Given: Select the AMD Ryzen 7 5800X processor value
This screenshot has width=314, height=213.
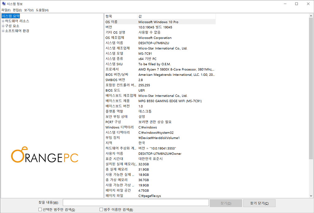Looking at the screenshot, I should pos(176,69).
